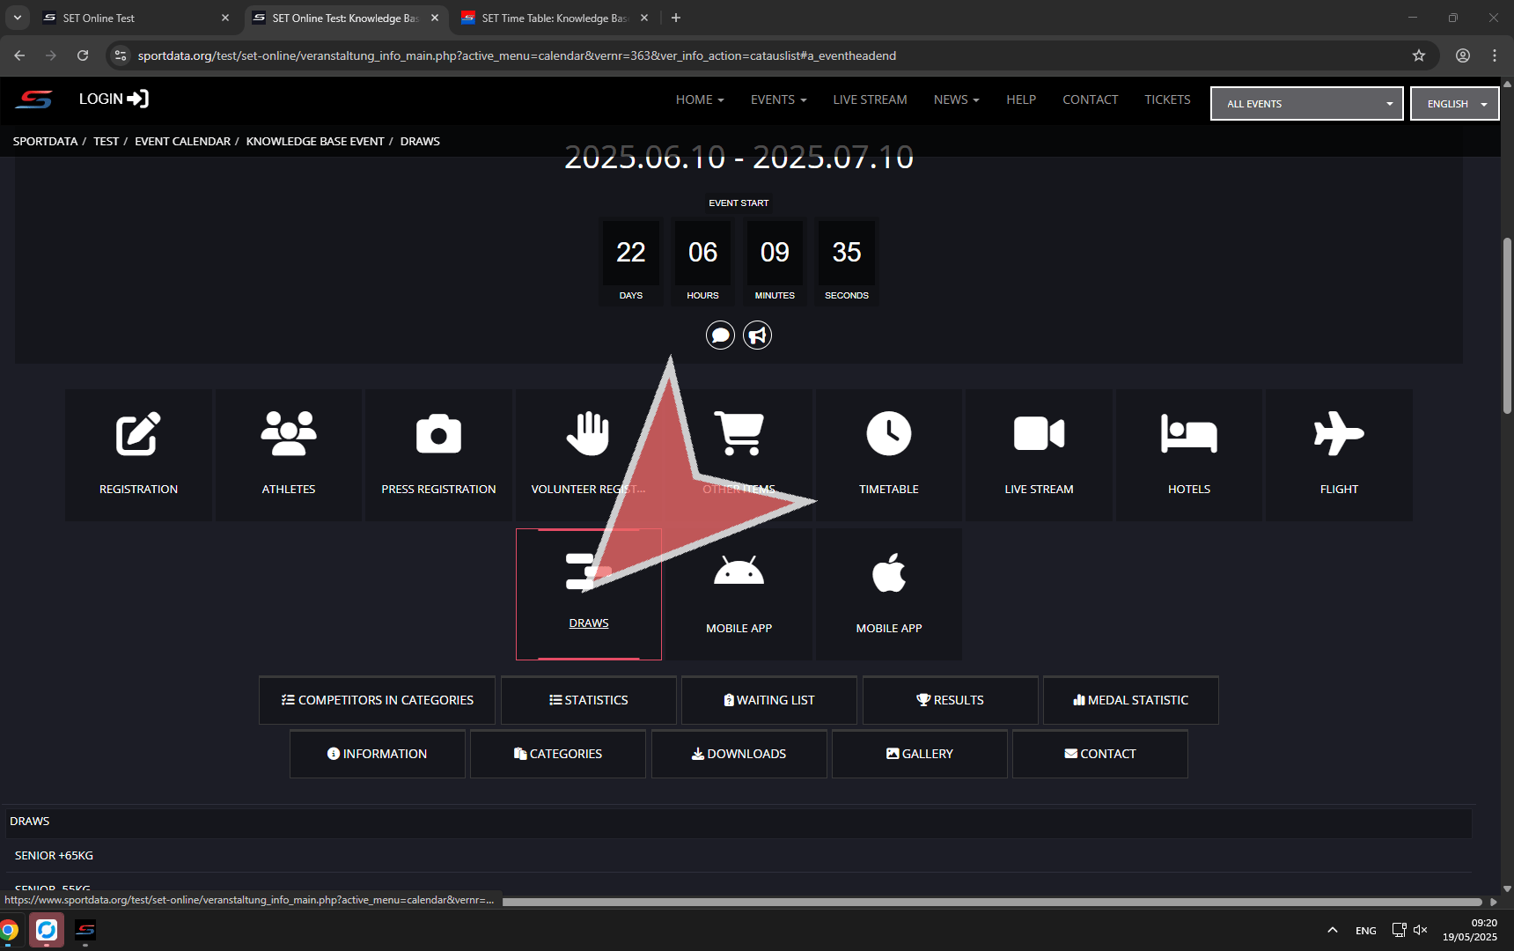Screen dimensions: 1514x951
Task: Click the megaphone announcement icon
Action: (757, 335)
